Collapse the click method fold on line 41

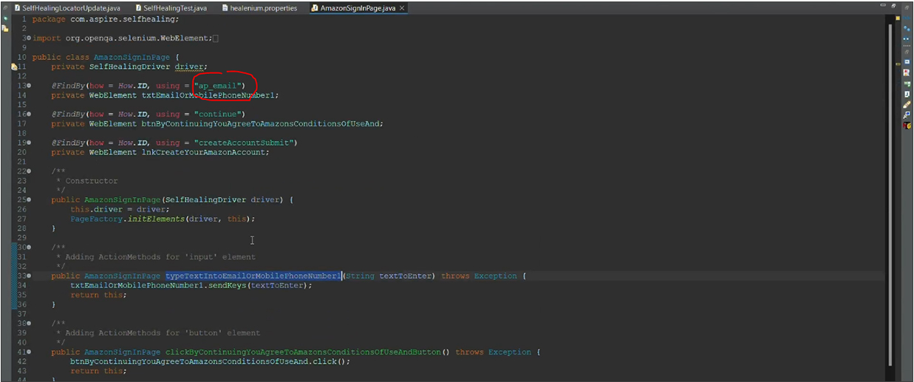click(x=28, y=352)
